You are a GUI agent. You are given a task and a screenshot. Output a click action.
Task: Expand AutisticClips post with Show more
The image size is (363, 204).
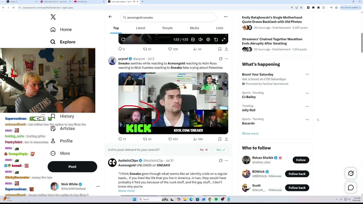[126, 191]
